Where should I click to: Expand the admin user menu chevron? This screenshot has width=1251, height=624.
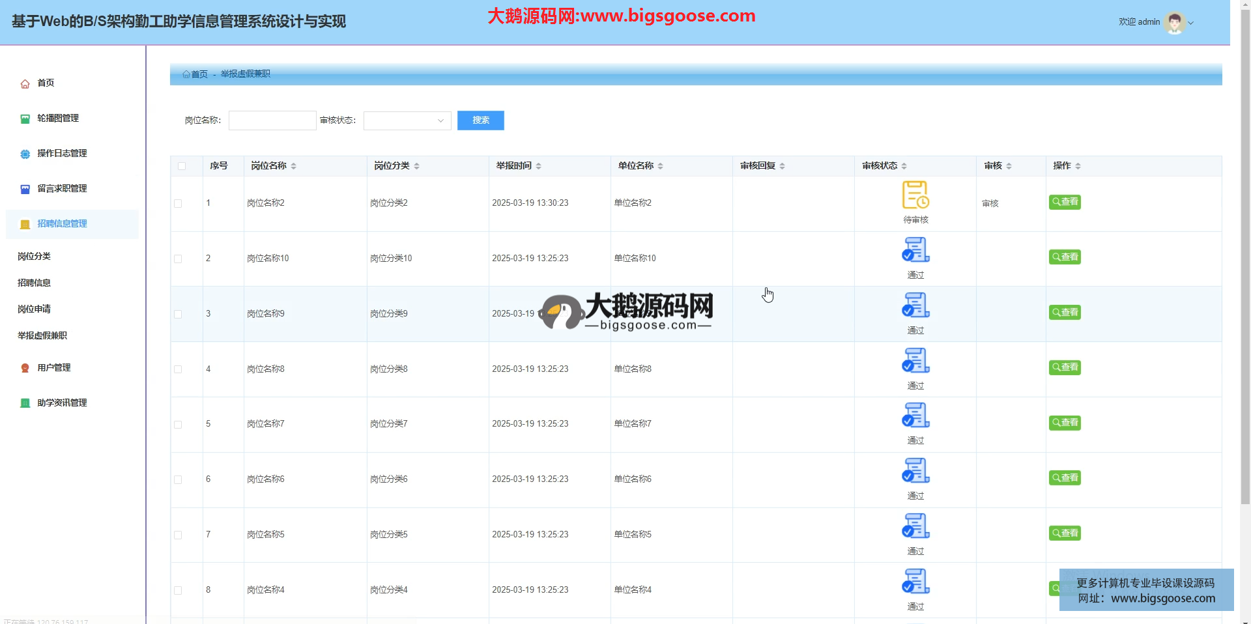coord(1191,23)
